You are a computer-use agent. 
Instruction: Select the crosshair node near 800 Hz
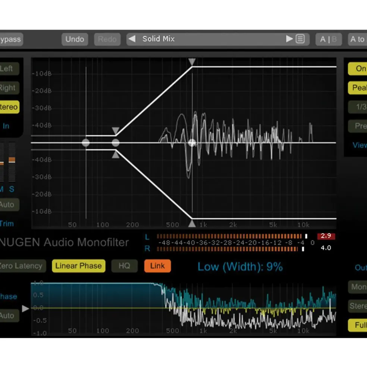click(x=192, y=143)
